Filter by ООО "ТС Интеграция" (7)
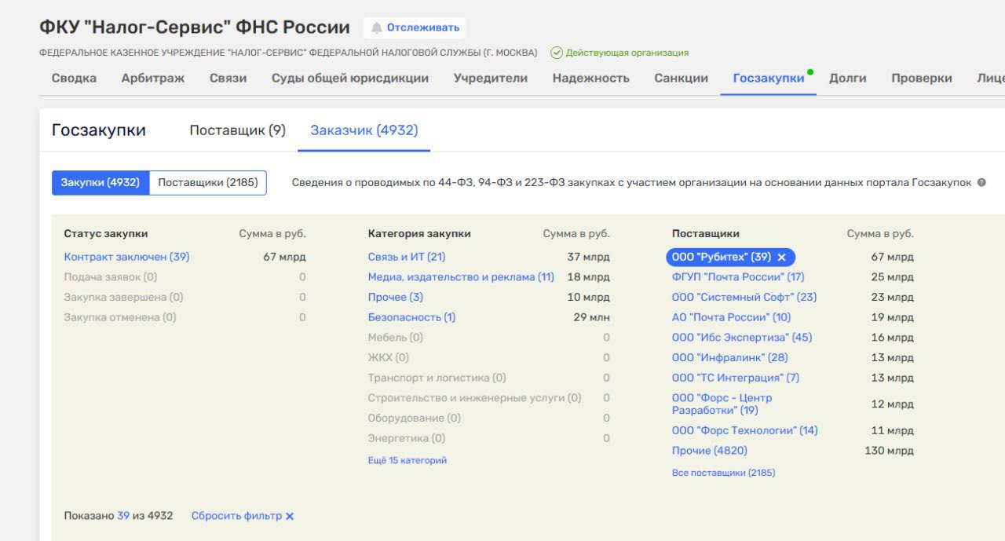Viewport: 1005px width, 541px height. tap(736, 378)
